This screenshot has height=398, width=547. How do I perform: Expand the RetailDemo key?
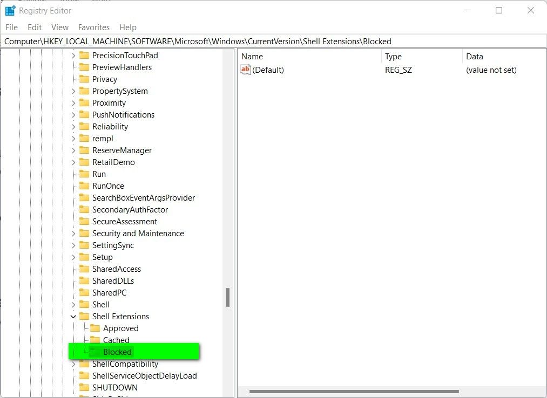click(73, 162)
